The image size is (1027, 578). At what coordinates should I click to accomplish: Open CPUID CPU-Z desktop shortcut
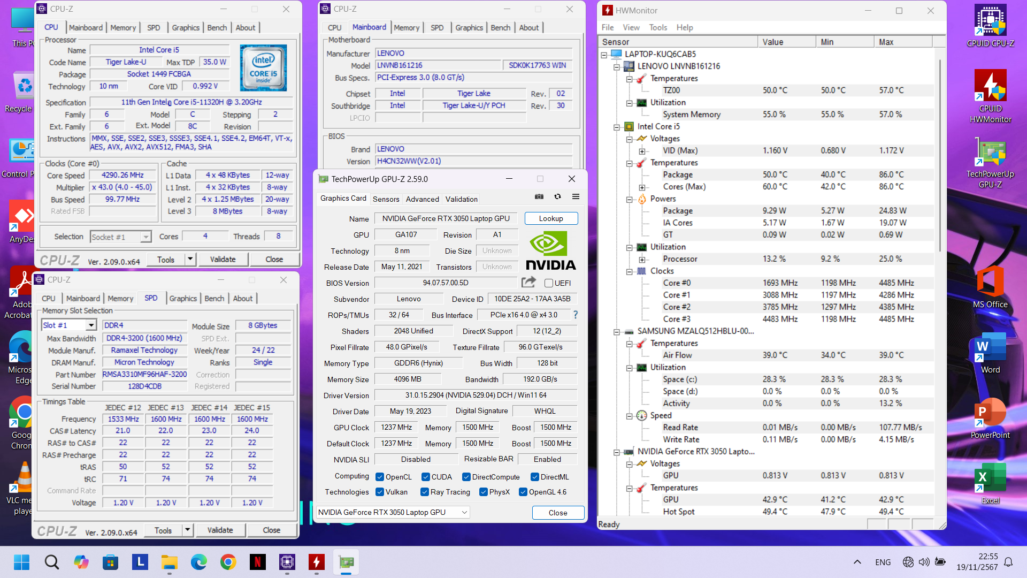(990, 26)
